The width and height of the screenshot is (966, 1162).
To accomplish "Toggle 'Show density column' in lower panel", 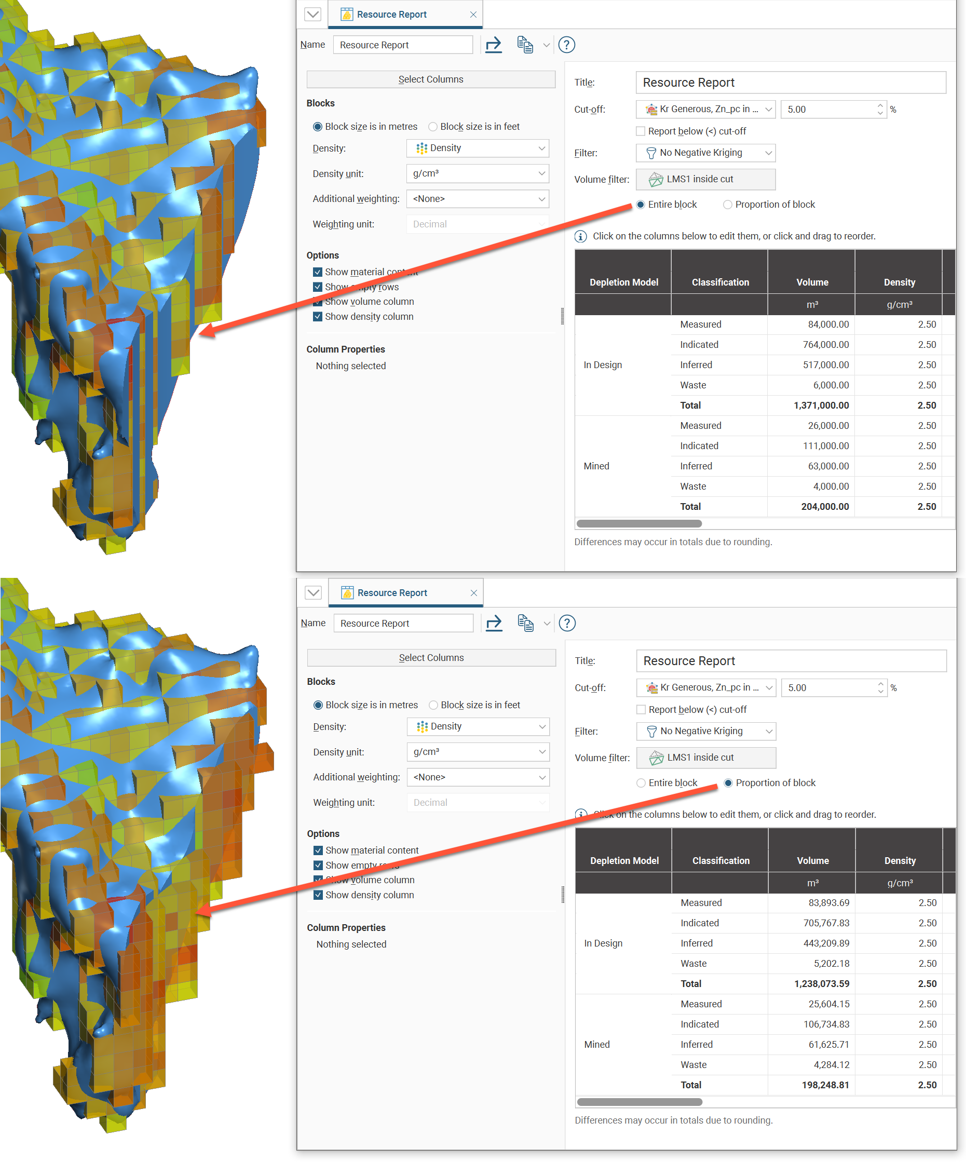I will pyautogui.click(x=318, y=895).
